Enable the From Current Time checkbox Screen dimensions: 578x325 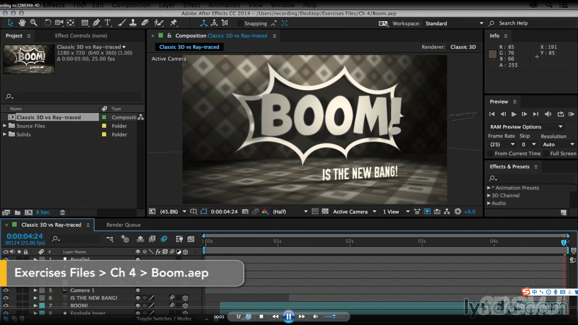tap(490, 154)
